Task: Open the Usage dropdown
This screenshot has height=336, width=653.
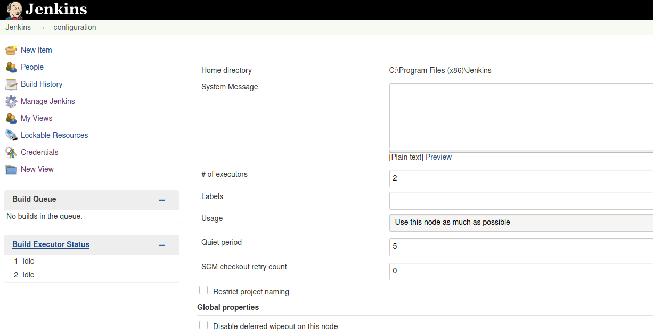Action: pyautogui.click(x=521, y=223)
